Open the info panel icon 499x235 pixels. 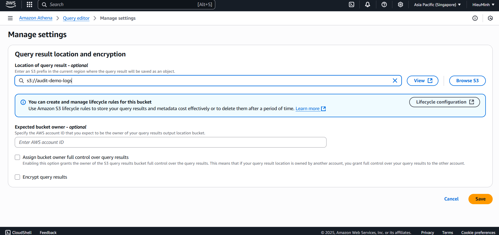tap(475, 18)
